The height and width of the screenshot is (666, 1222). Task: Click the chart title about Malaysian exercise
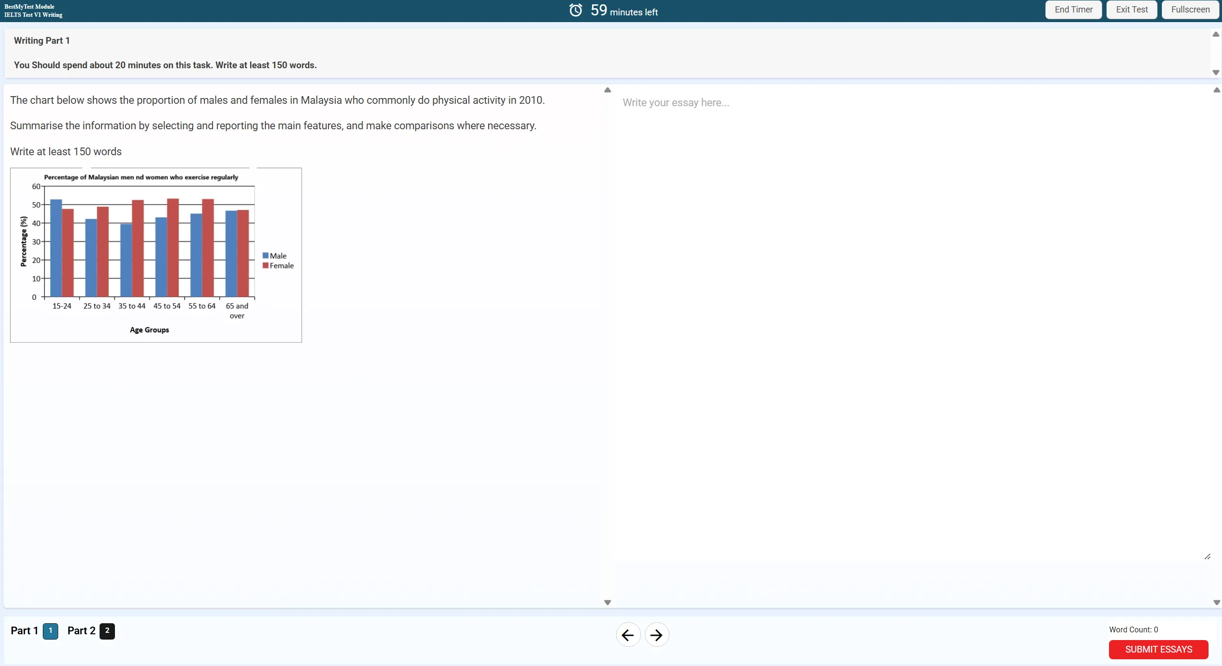point(141,177)
